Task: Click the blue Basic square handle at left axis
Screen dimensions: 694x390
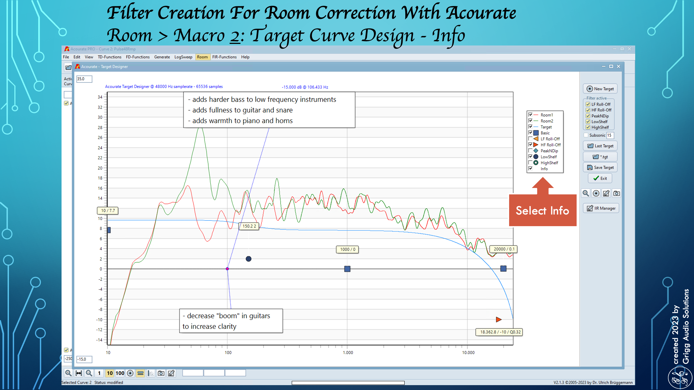Action: click(x=109, y=230)
